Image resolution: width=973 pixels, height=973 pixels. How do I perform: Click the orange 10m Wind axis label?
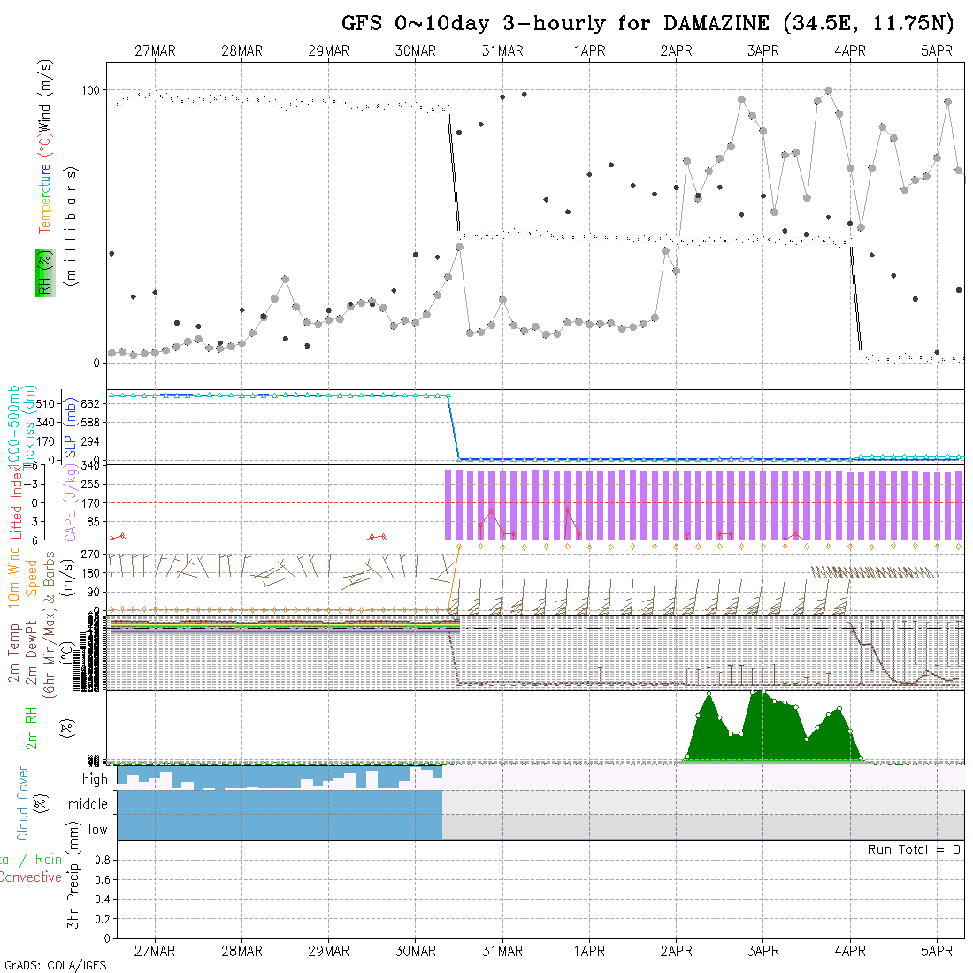pyautogui.click(x=14, y=576)
